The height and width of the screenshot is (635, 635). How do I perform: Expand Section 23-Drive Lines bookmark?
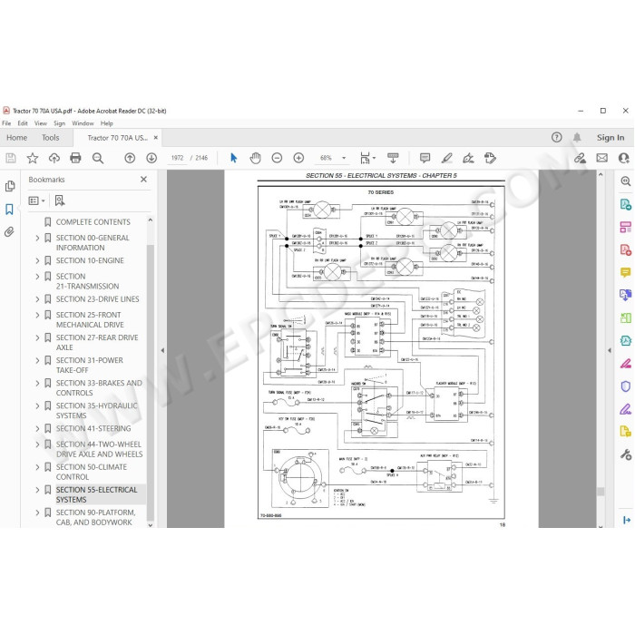click(x=37, y=299)
